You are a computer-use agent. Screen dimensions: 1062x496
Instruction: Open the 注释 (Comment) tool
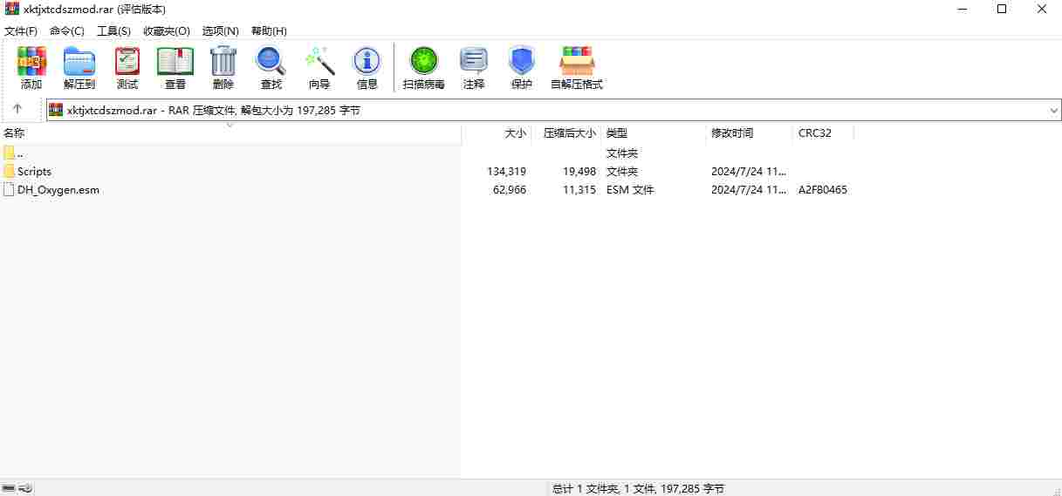click(474, 68)
